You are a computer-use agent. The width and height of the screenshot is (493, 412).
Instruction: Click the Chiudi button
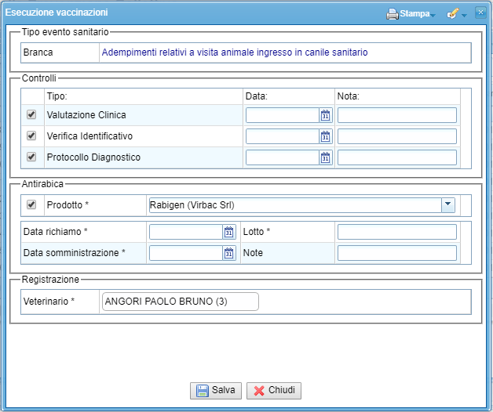(x=274, y=390)
